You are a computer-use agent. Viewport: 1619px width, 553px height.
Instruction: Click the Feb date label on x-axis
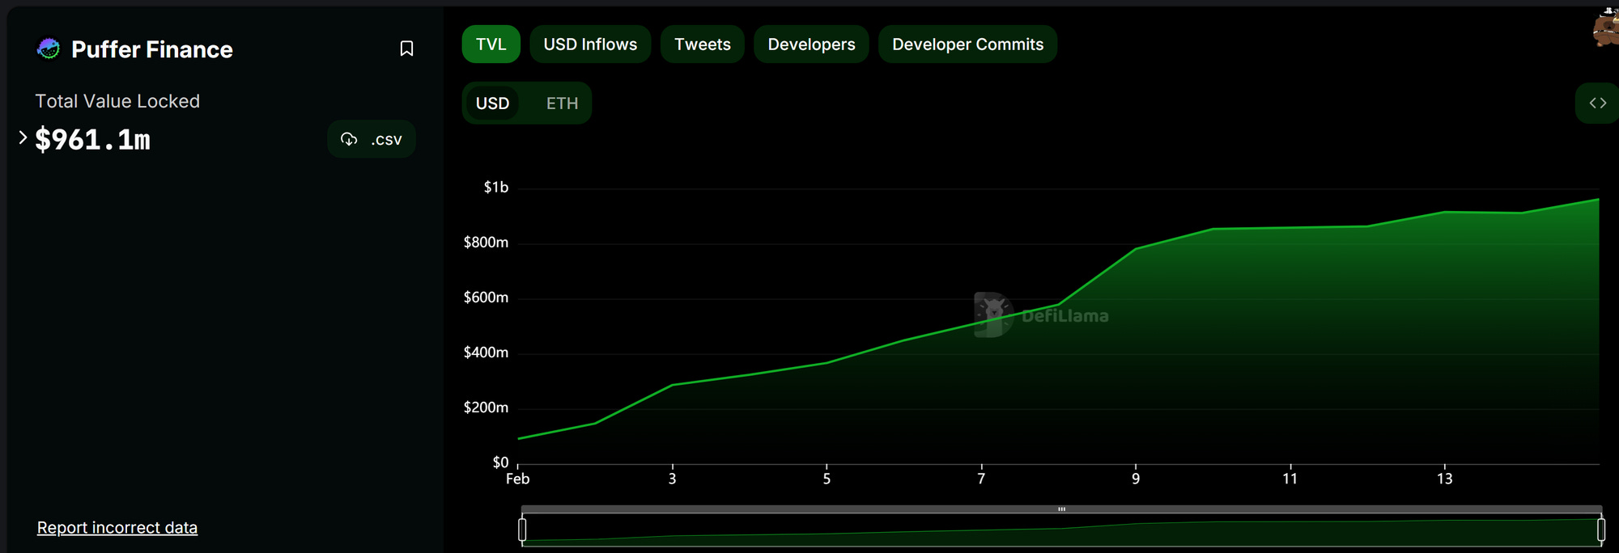pos(518,479)
